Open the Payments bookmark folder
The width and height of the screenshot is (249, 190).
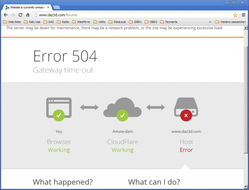[x=168, y=22]
